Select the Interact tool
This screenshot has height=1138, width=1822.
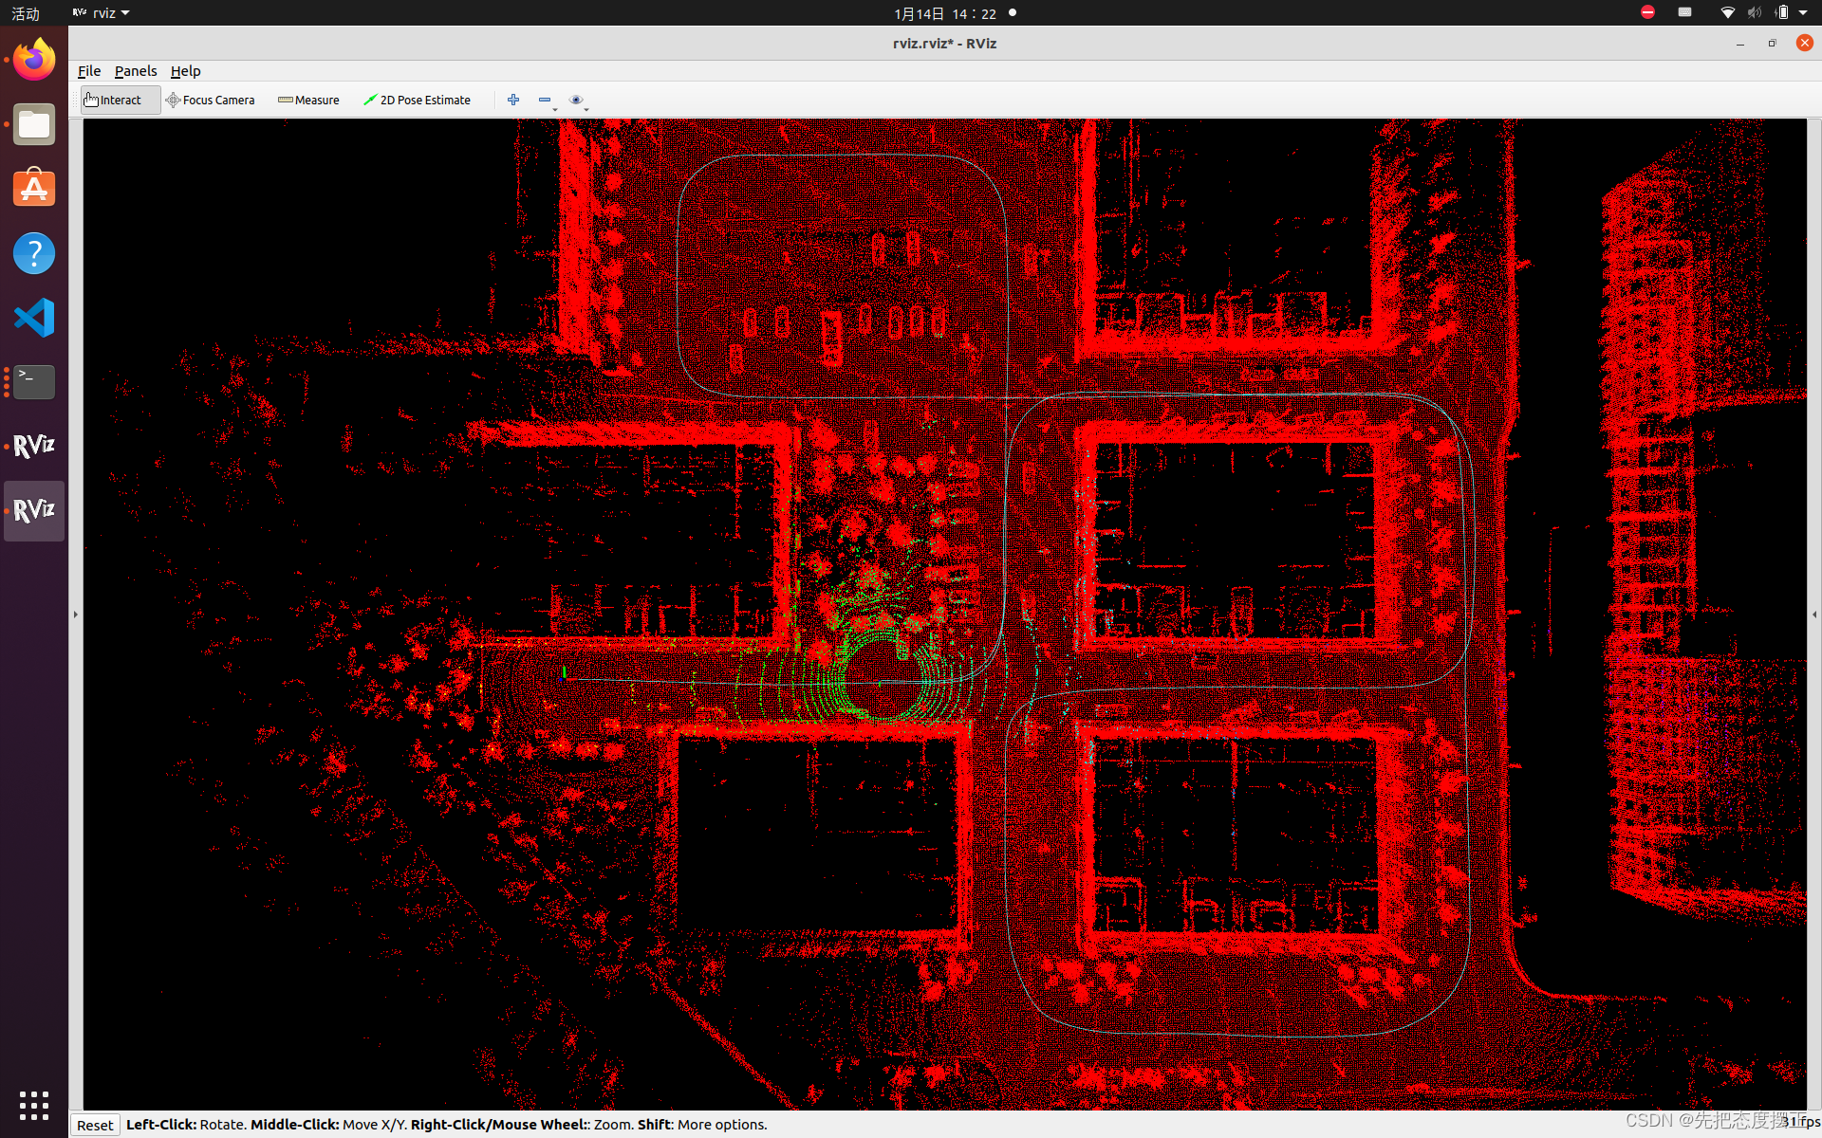click(x=120, y=100)
